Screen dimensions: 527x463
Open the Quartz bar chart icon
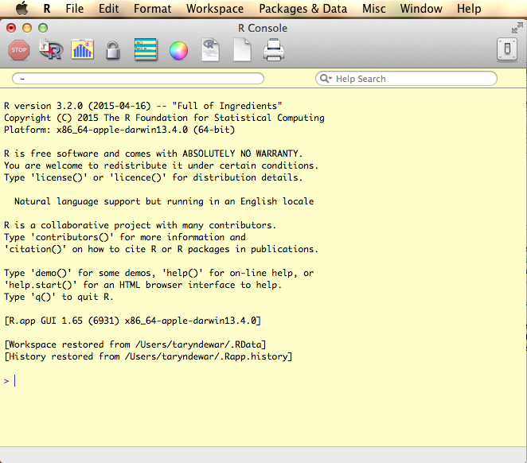[x=83, y=51]
